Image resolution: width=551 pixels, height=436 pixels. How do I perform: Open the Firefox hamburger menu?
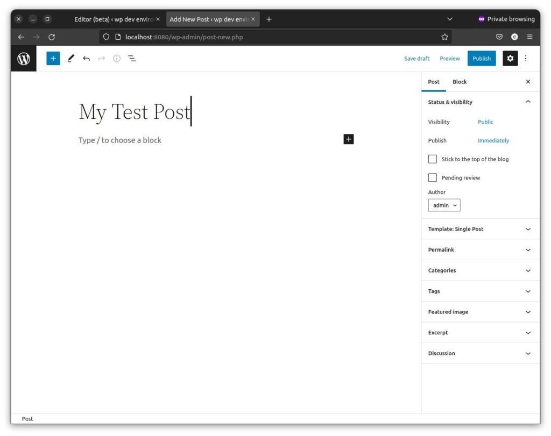click(x=530, y=37)
